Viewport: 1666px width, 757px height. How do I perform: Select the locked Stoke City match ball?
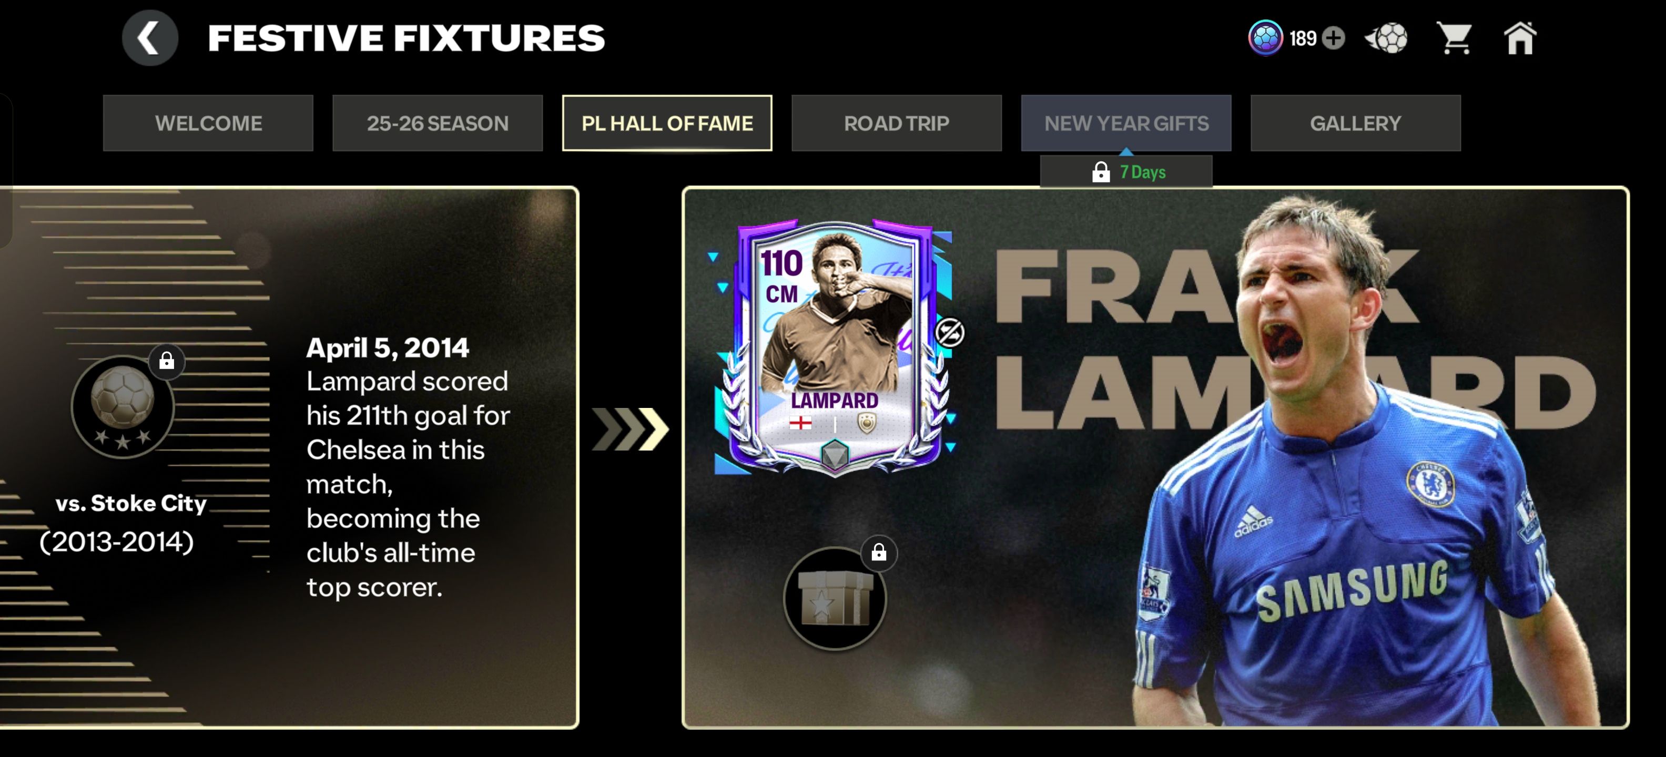point(122,406)
